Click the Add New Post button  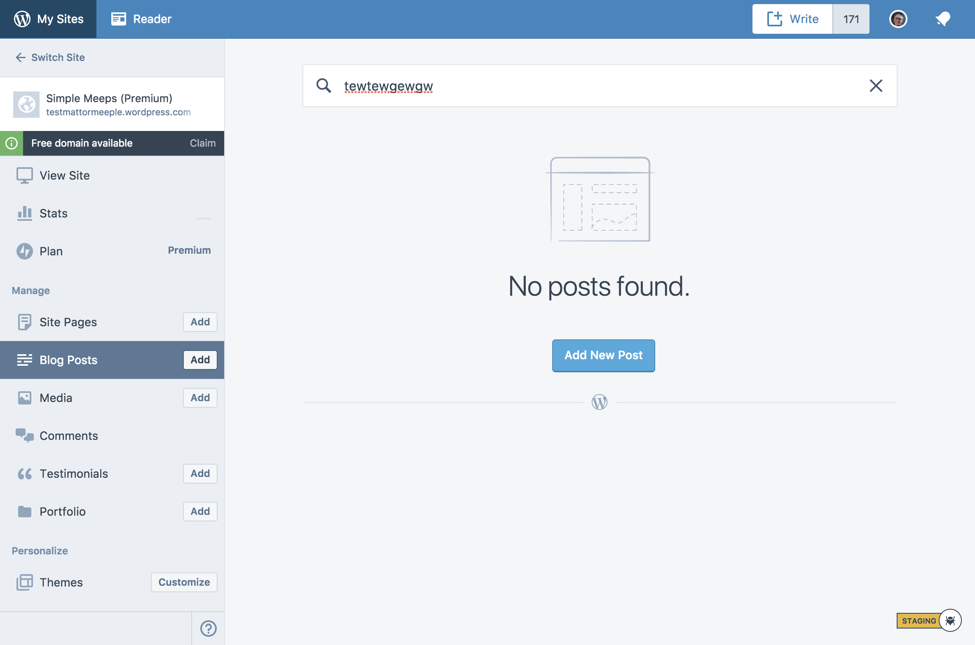coord(603,355)
